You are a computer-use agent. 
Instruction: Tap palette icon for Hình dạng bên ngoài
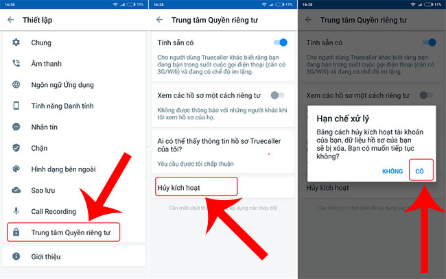pos(16,169)
